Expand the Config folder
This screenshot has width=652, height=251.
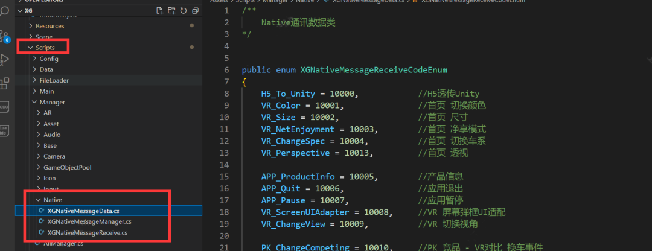pyautogui.click(x=109, y=59)
